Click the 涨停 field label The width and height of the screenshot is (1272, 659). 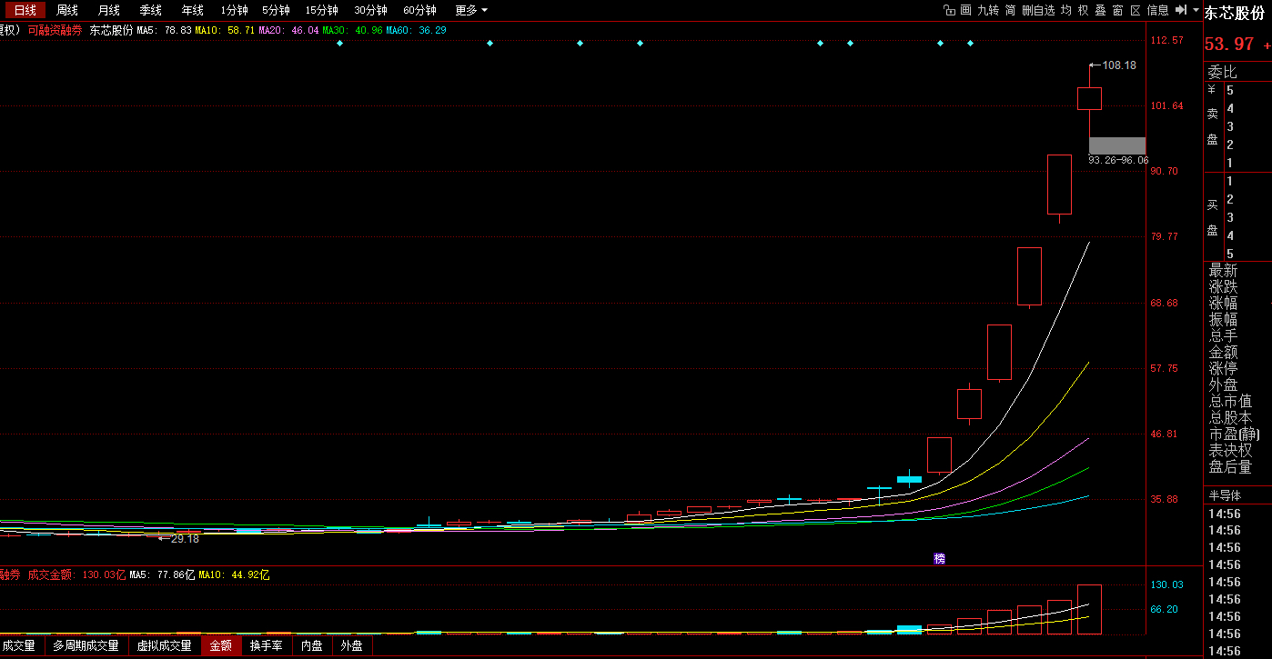coord(1223,368)
